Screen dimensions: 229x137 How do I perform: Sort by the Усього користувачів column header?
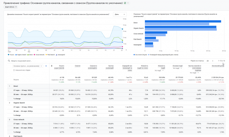pyautogui.click(x=59, y=67)
